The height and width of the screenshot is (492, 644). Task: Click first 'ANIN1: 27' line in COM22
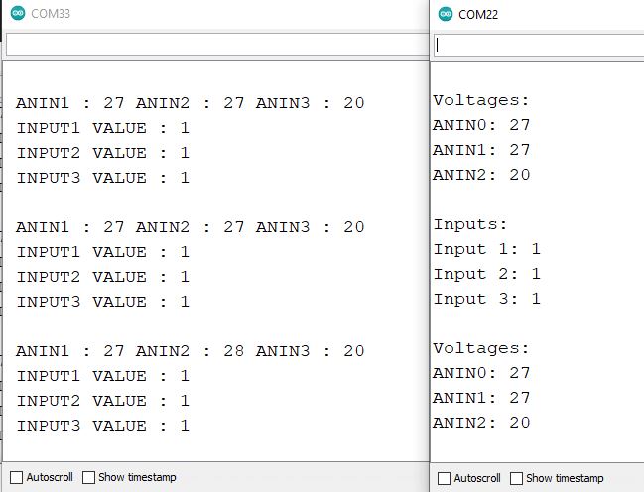coord(481,150)
